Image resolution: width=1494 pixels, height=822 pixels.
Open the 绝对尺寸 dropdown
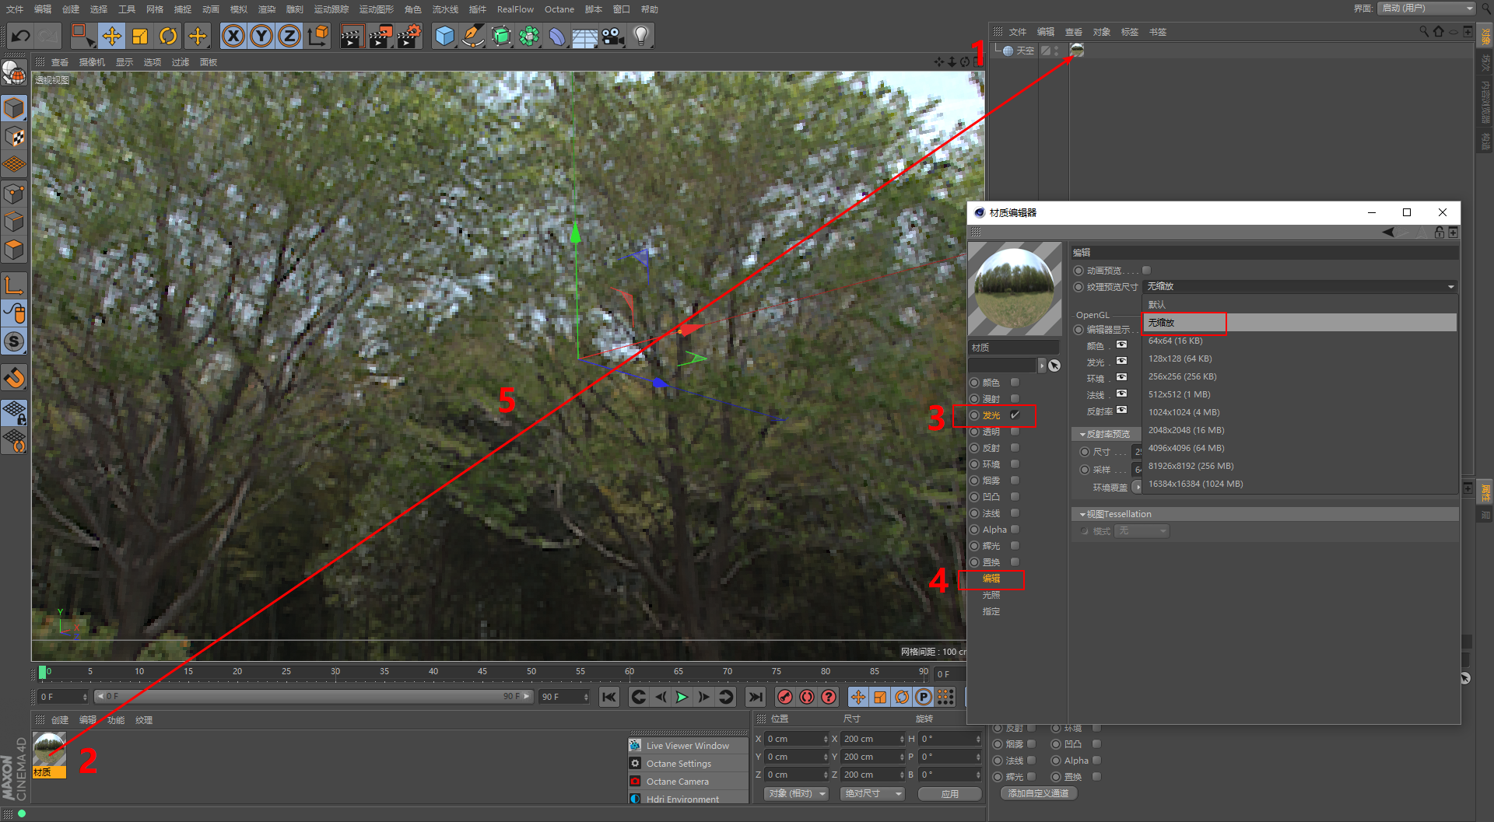(x=872, y=794)
